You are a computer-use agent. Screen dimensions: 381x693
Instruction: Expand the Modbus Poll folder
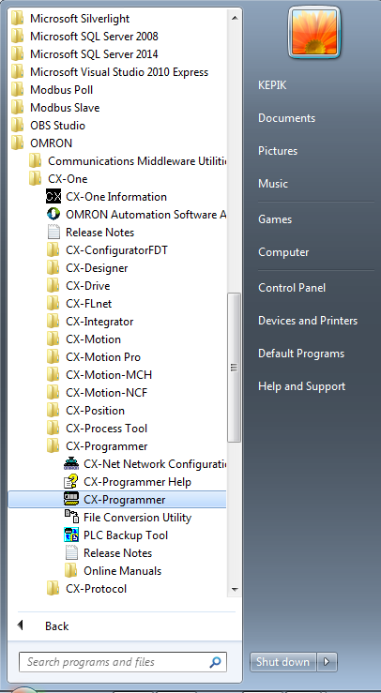[x=53, y=89]
